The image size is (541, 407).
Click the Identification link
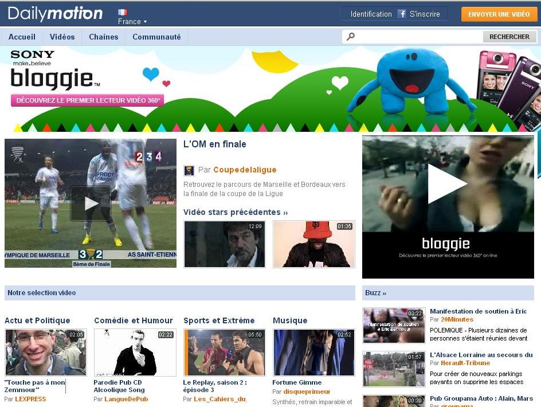(x=371, y=14)
